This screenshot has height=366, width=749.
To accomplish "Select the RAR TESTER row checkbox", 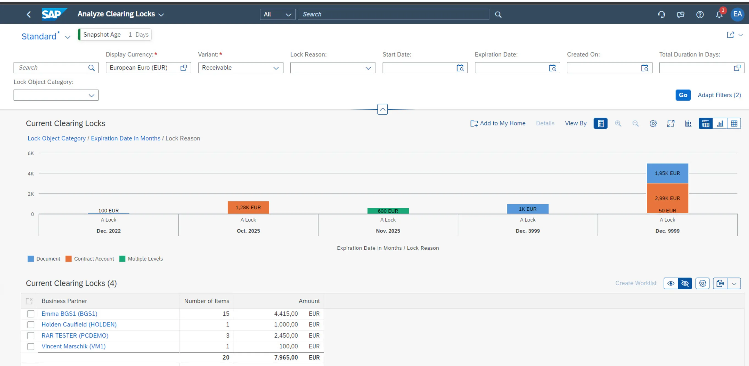I will [x=31, y=336].
